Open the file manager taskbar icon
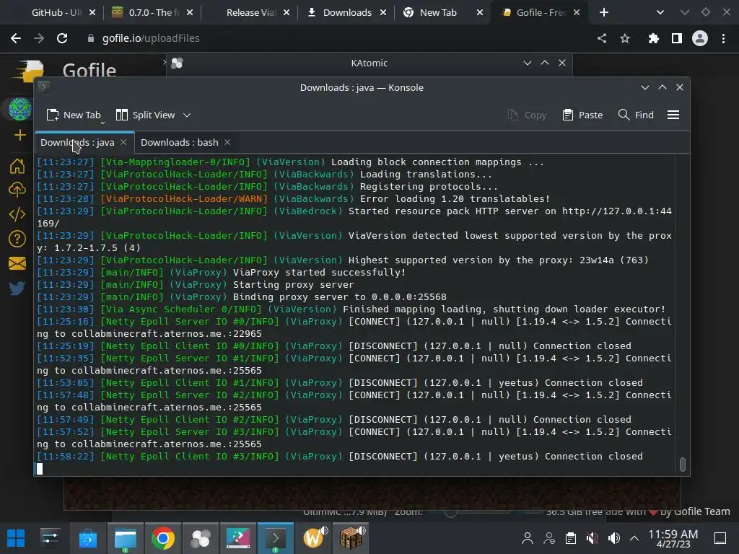Image resolution: width=739 pixels, height=554 pixels. (126, 538)
